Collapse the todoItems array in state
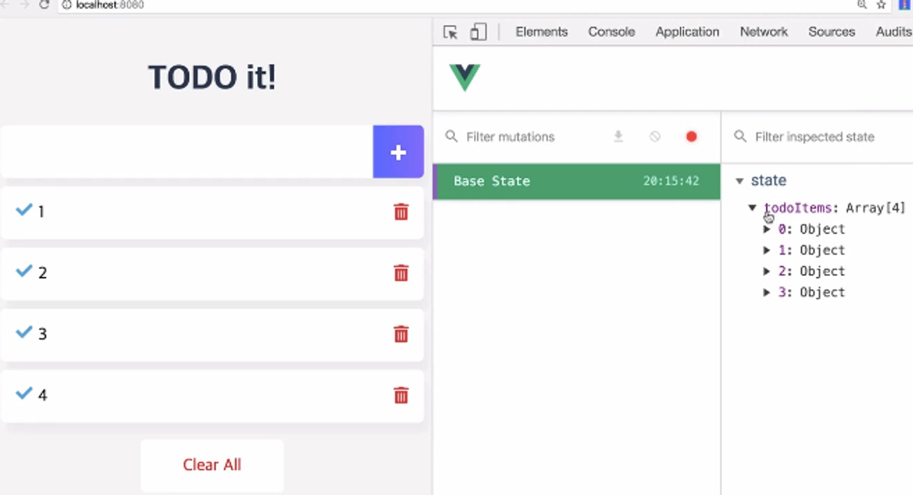The width and height of the screenshot is (913, 495). 752,207
